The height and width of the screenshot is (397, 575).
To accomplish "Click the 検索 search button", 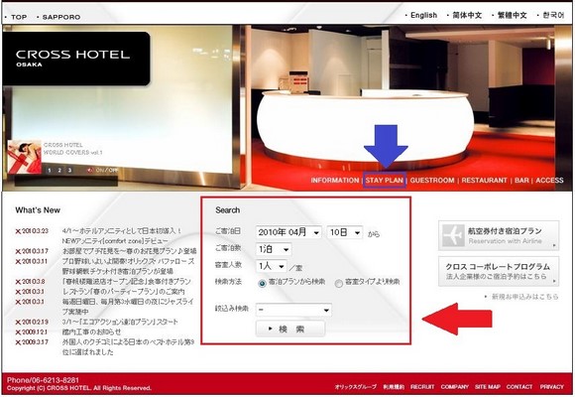I will 290,329.
